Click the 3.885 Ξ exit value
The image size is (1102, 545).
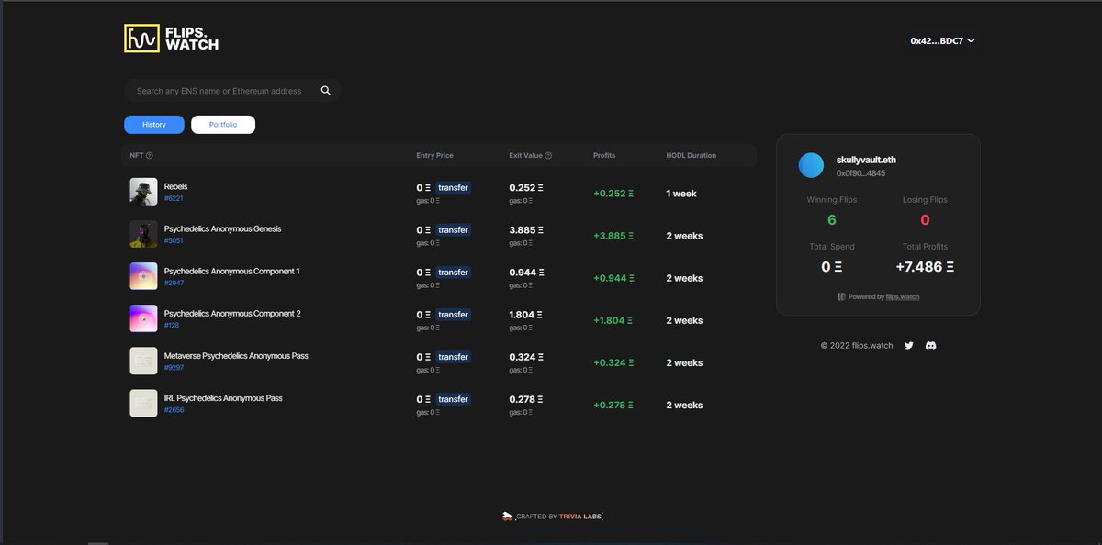point(527,229)
